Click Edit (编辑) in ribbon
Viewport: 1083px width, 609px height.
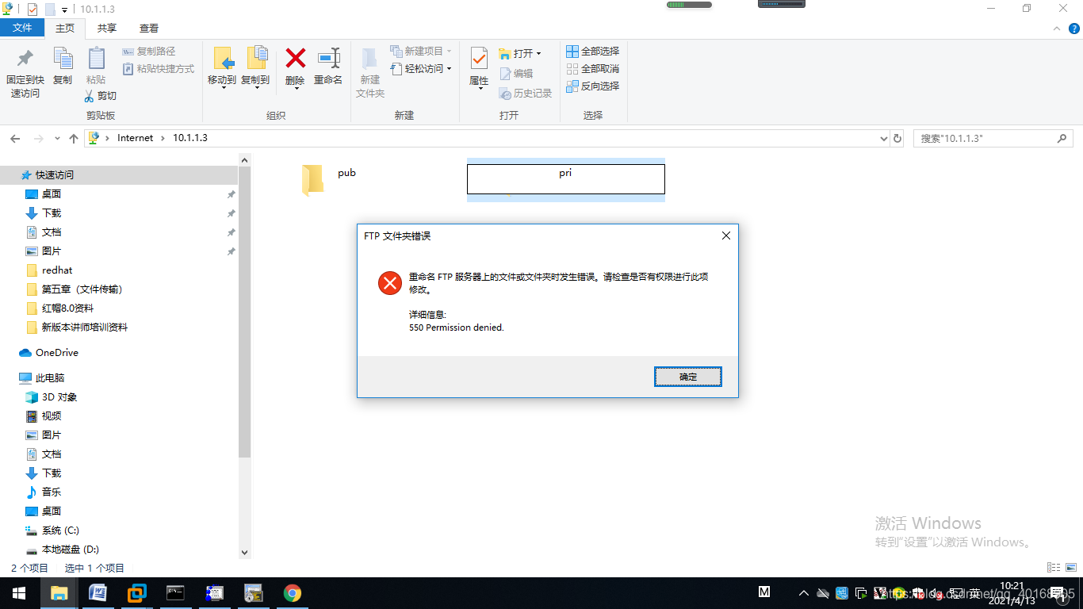(x=516, y=74)
